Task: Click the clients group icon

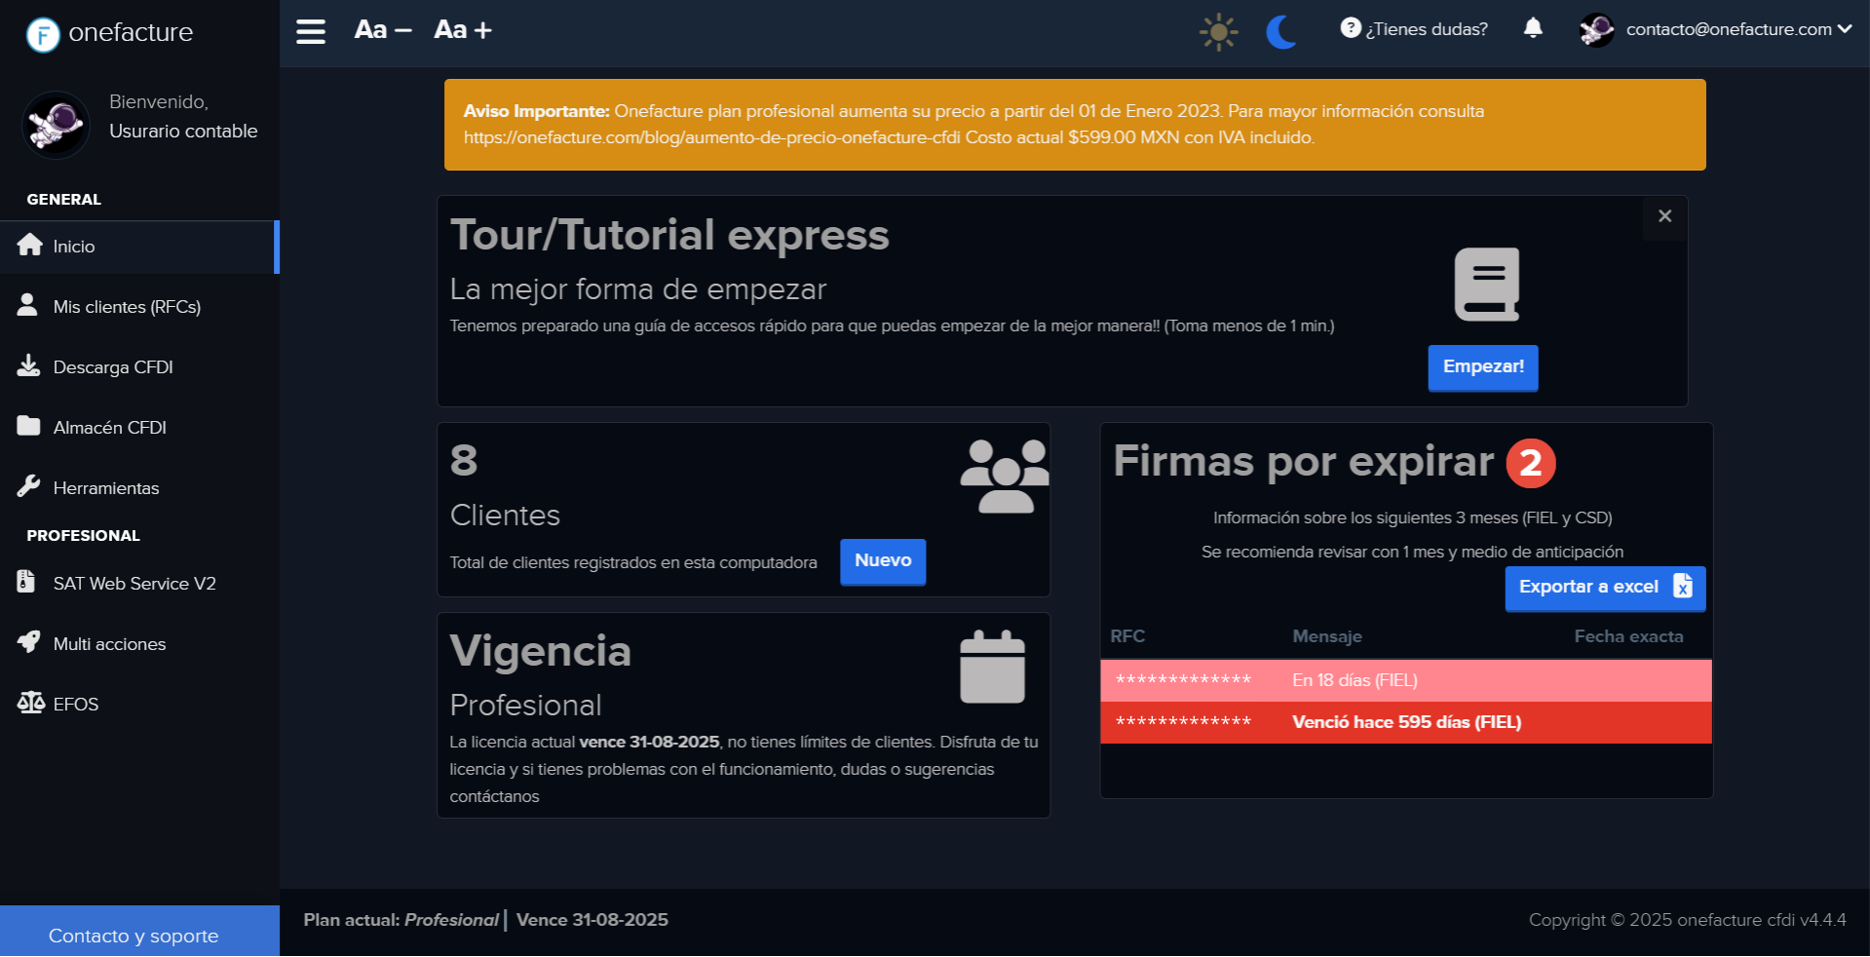Action: 1005,477
